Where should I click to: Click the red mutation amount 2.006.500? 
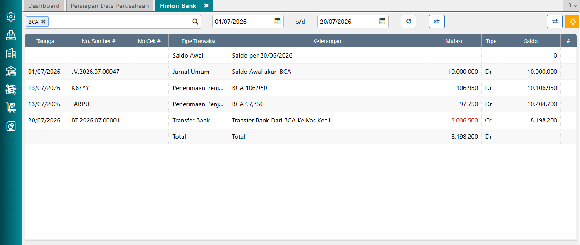[x=464, y=120]
